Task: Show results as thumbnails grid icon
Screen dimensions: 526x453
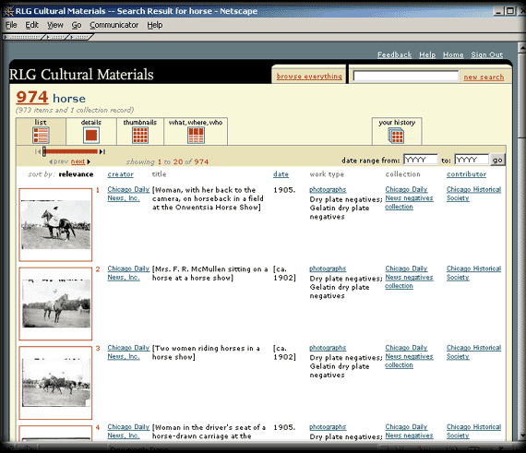Action: pos(140,135)
